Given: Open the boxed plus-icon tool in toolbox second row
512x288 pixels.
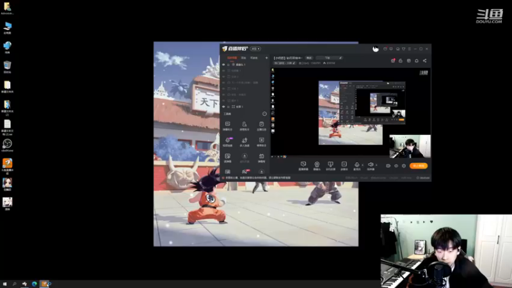Looking at the screenshot, I should click(261, 141).
